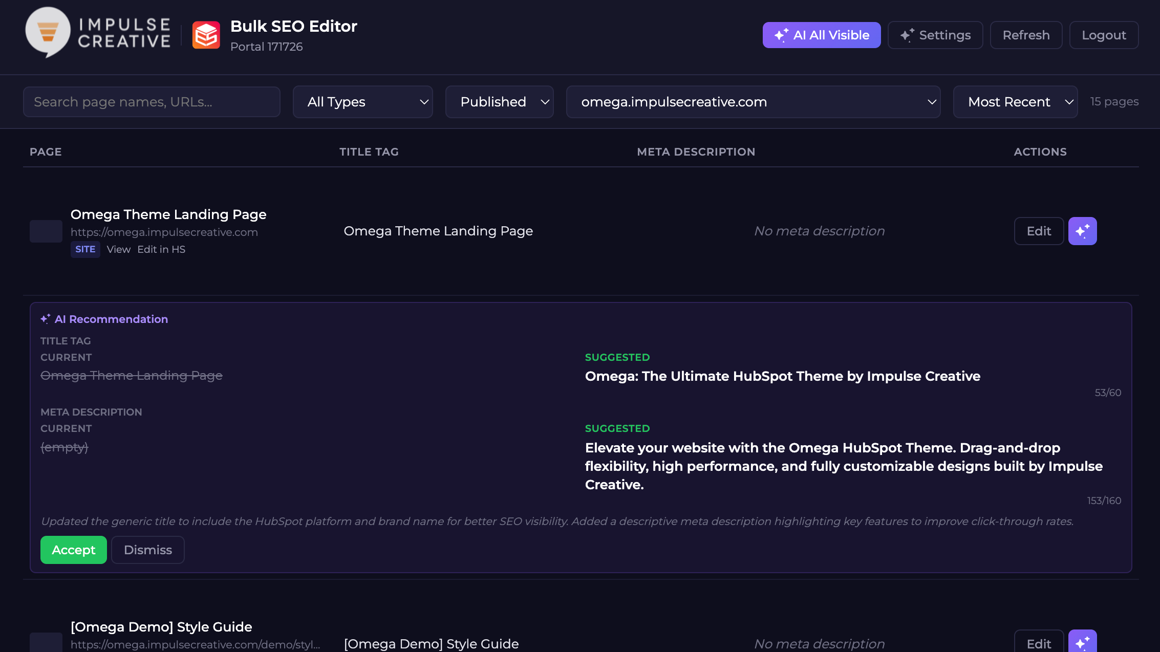Click the 'Portal 171726' label

[x=266, y=47]
